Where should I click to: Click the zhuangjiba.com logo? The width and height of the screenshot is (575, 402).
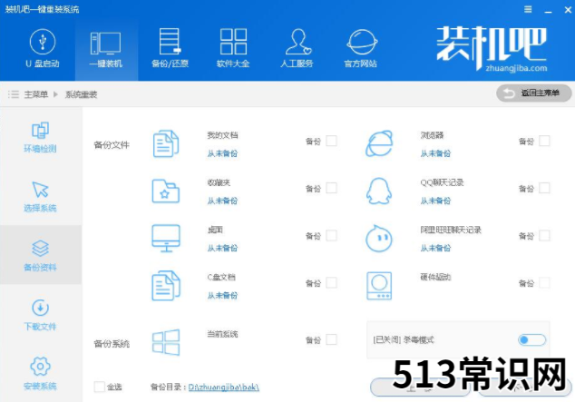click(492, 49)
